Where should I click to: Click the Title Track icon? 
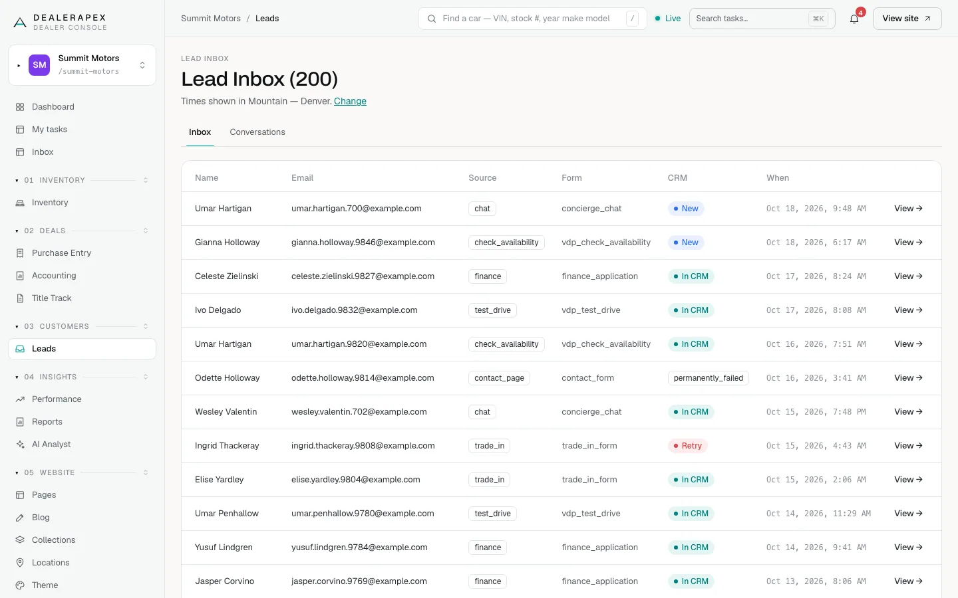[20, 298]
